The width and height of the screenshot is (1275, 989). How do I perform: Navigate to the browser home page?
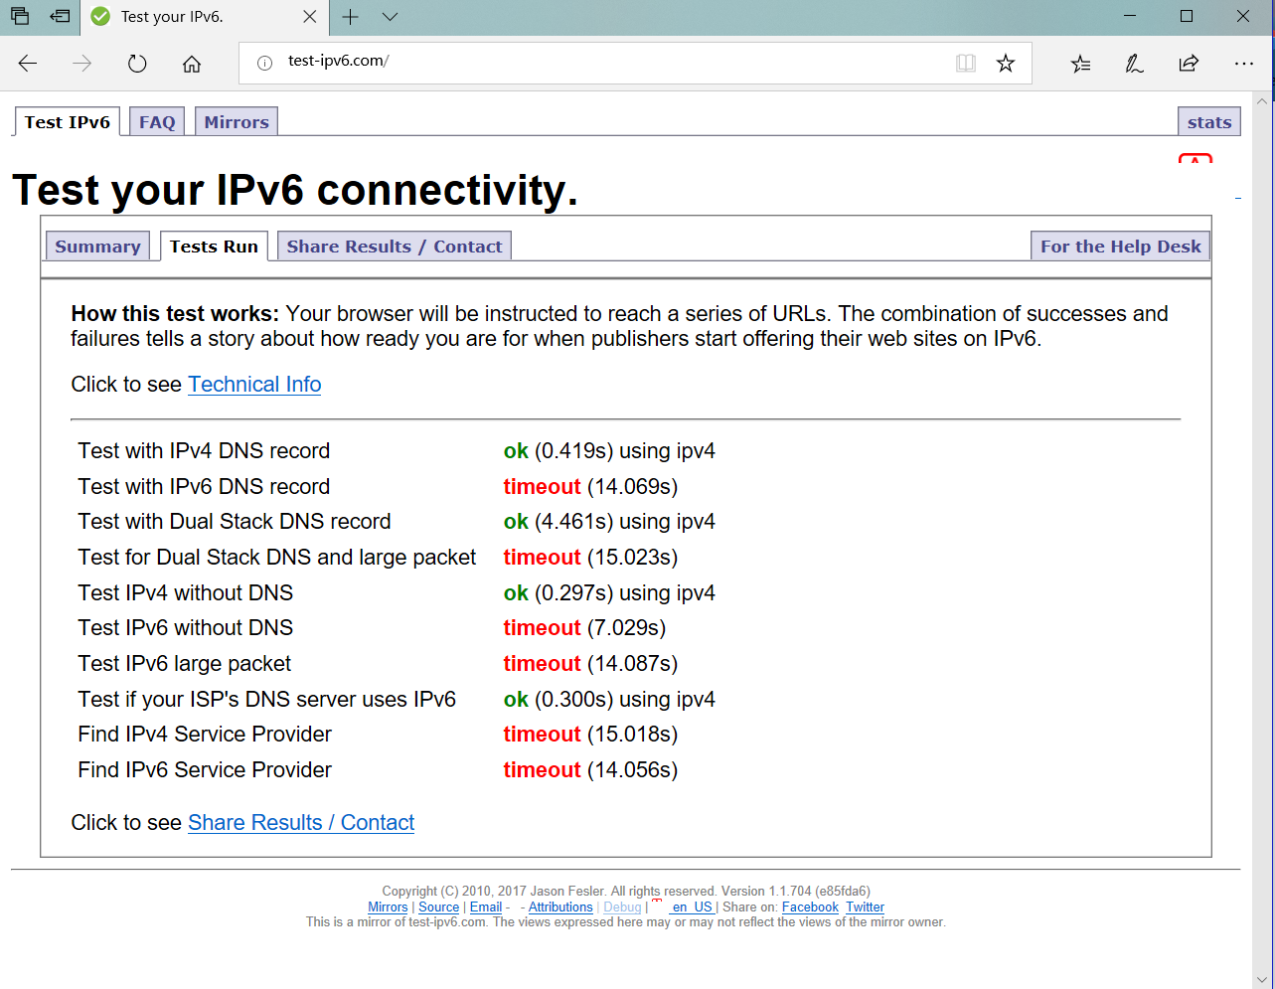[x=192, y=63]
